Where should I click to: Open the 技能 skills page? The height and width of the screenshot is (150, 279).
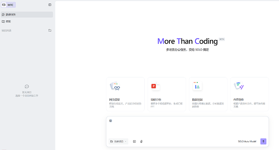(27, 21)
